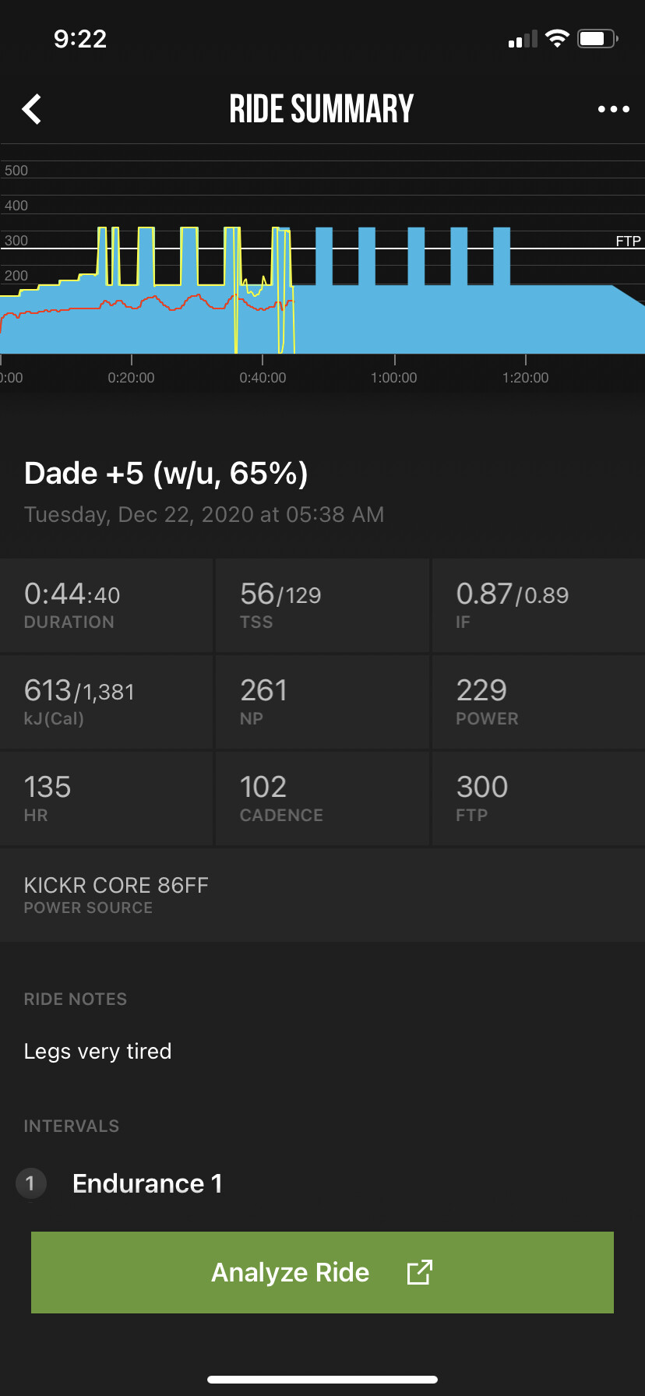Tap the 0:40:00 mark on chart timeline

[263, 378]
